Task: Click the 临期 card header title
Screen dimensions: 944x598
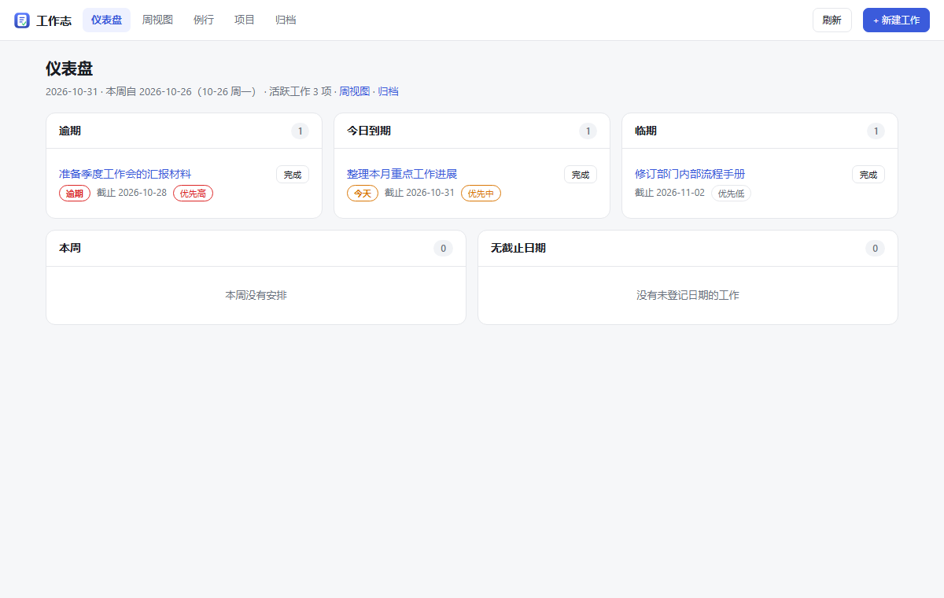Action: [646, 131]
